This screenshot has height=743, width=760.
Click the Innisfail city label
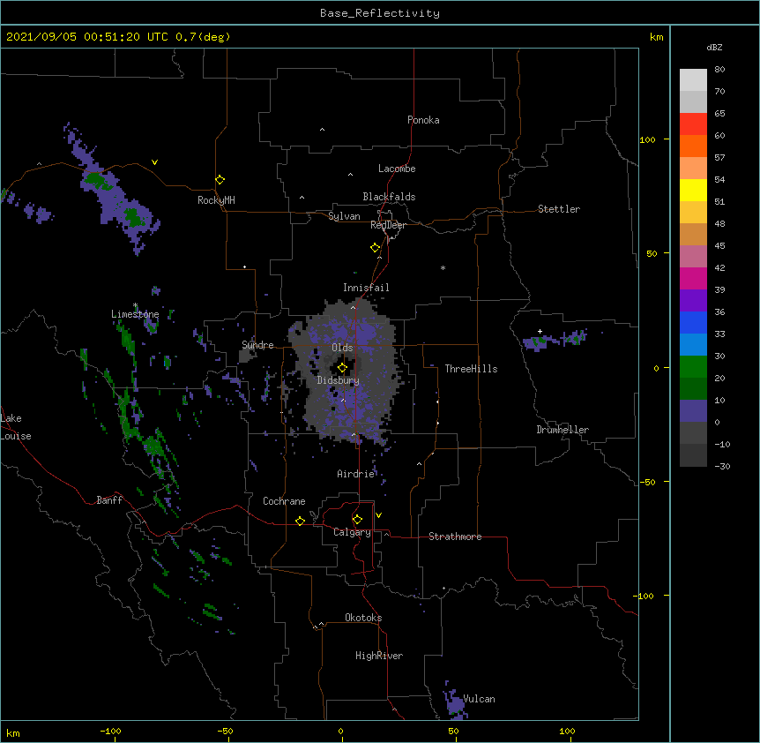pyautogui.click(x=366, y=288)
